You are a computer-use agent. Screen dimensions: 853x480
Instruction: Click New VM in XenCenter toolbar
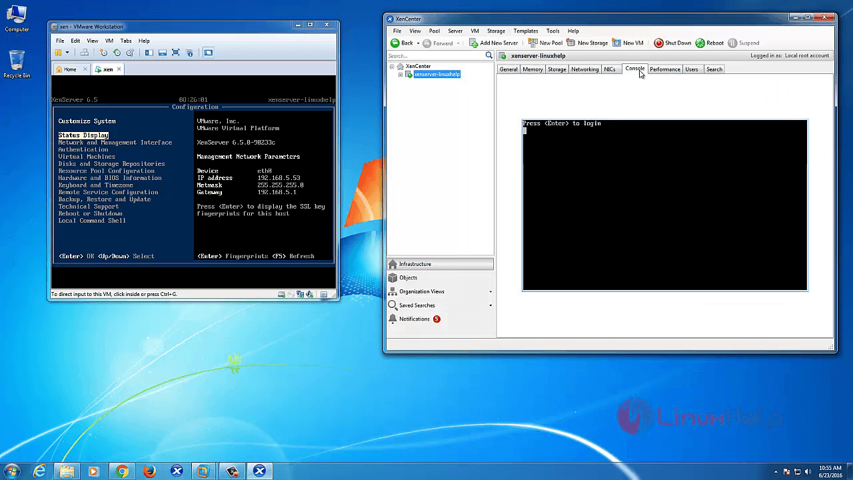tap(627, 43)
